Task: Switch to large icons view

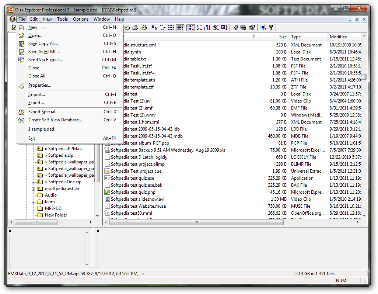Action: point(154,28)
